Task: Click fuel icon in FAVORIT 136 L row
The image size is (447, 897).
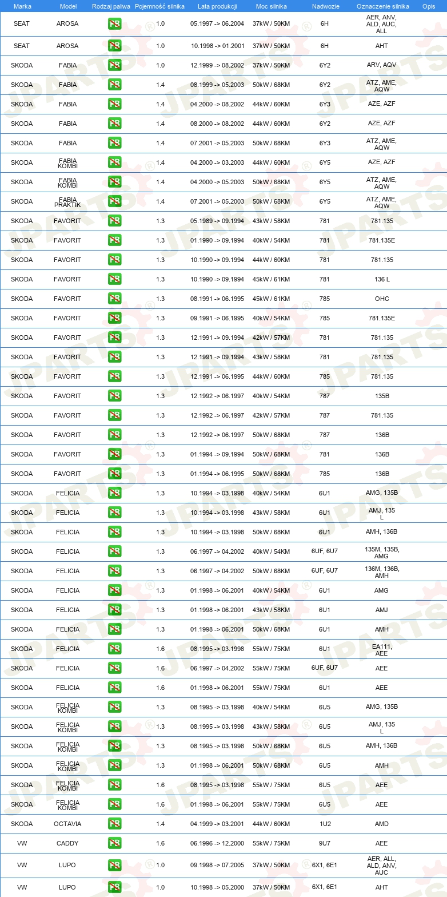Action: 114,279
